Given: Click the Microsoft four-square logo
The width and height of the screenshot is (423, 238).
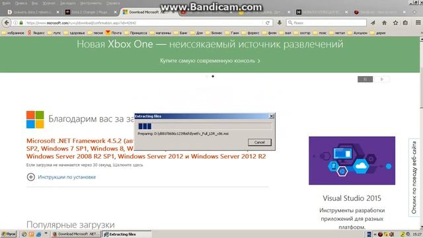Looking at the screenshot, I should pyautogui.click(x=35, y=120).
